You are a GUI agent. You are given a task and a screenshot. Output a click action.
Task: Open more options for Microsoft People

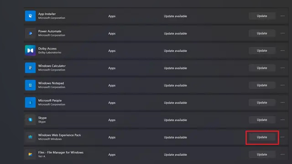click(282, 102)
